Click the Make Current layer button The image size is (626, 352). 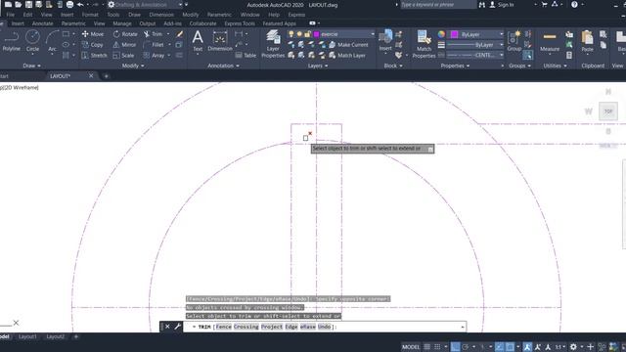click(x=348, y=45)
